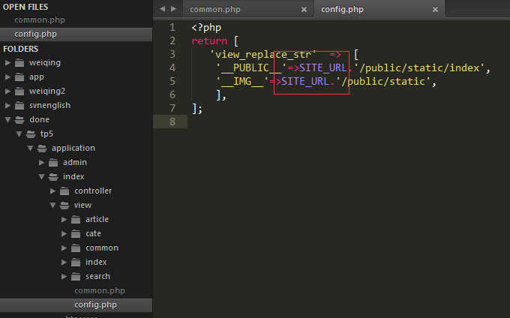The width and height of the screenshot is (510, 318).
Task: Select config.php in the Open Files list
Action: click(x=76, y=34)
